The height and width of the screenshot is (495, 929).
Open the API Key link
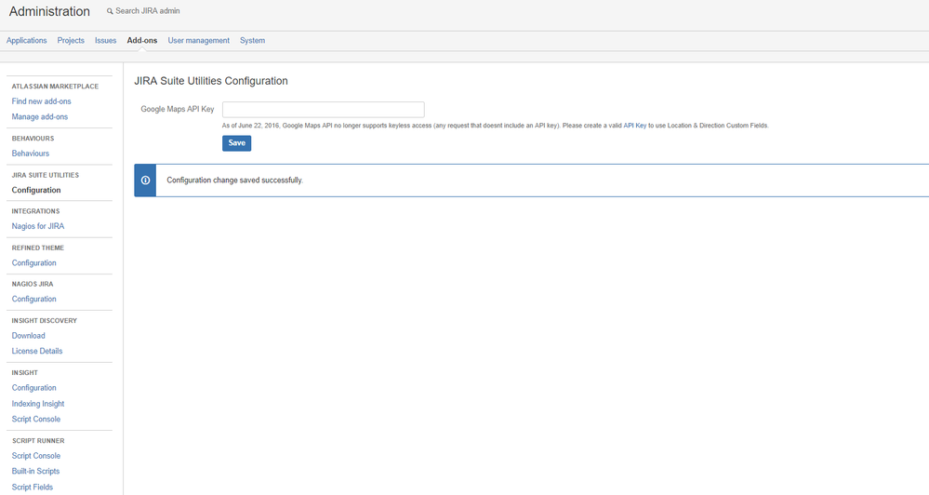coord(634,126)
